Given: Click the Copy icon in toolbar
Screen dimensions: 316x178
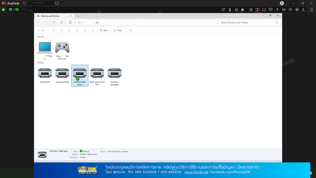Looking at the screenshot, I should point(62,30).
